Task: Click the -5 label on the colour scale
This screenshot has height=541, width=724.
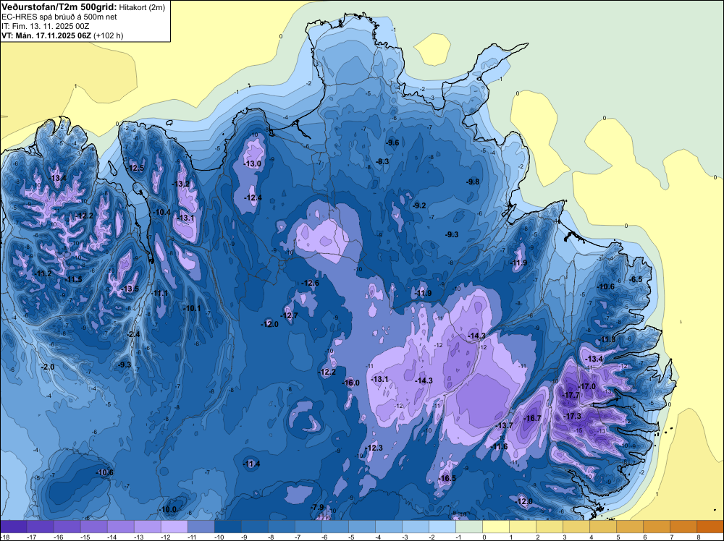Action: (x=350, y=537)
